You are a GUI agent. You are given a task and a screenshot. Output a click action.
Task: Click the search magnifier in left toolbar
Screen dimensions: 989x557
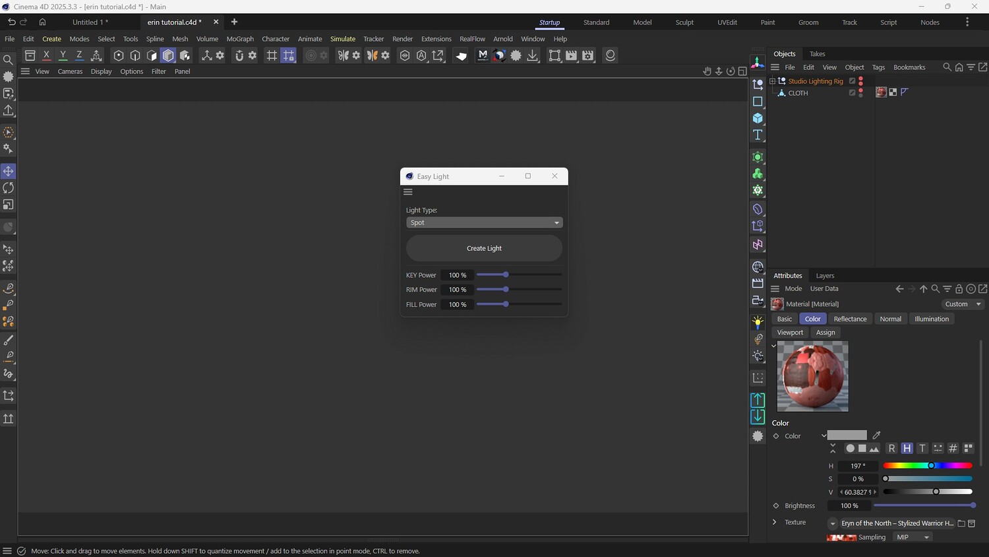[x=9, y=60]
